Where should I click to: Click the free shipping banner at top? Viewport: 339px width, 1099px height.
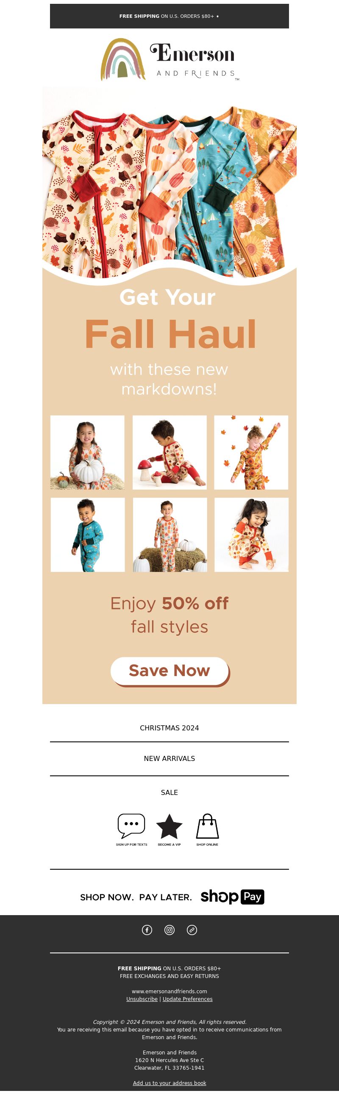[169, 16]
